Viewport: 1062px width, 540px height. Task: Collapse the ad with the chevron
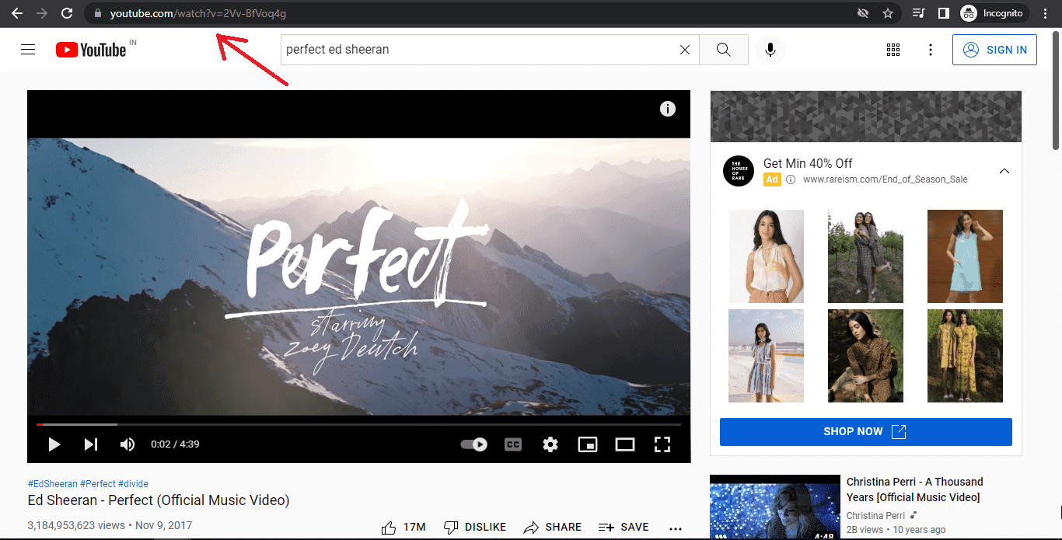click(1004, 171)
